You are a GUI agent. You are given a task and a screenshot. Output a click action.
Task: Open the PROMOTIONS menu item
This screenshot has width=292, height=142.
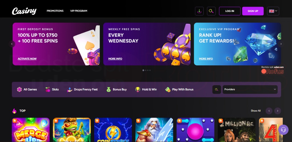point(55,11)
